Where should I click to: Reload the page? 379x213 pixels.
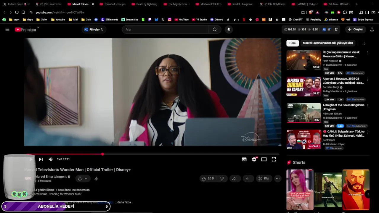17,12
